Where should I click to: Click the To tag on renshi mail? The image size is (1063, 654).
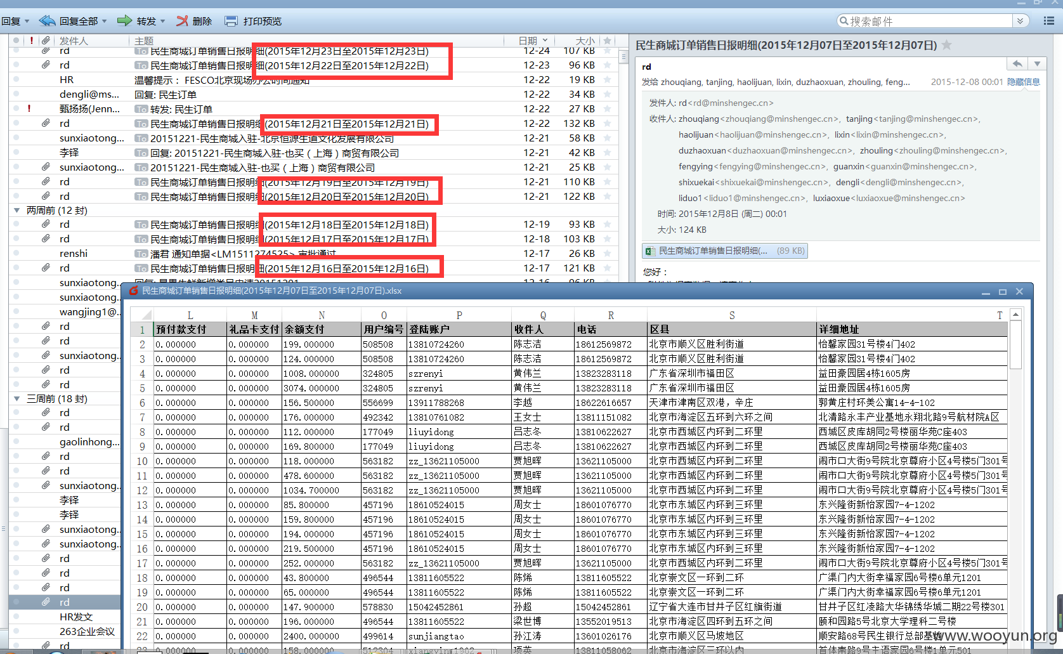pyautogui.click(x=141, y=254)
